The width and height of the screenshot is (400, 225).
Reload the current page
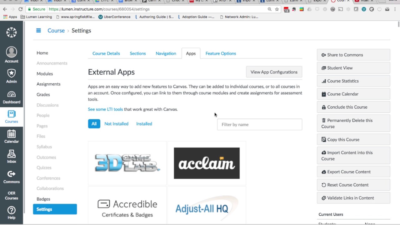tap(21, 9)
